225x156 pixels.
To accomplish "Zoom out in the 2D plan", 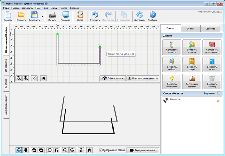I will coord(19,78).
